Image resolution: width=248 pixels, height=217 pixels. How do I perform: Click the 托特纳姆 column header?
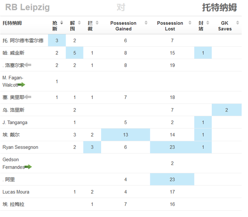(x=12, y=23)
